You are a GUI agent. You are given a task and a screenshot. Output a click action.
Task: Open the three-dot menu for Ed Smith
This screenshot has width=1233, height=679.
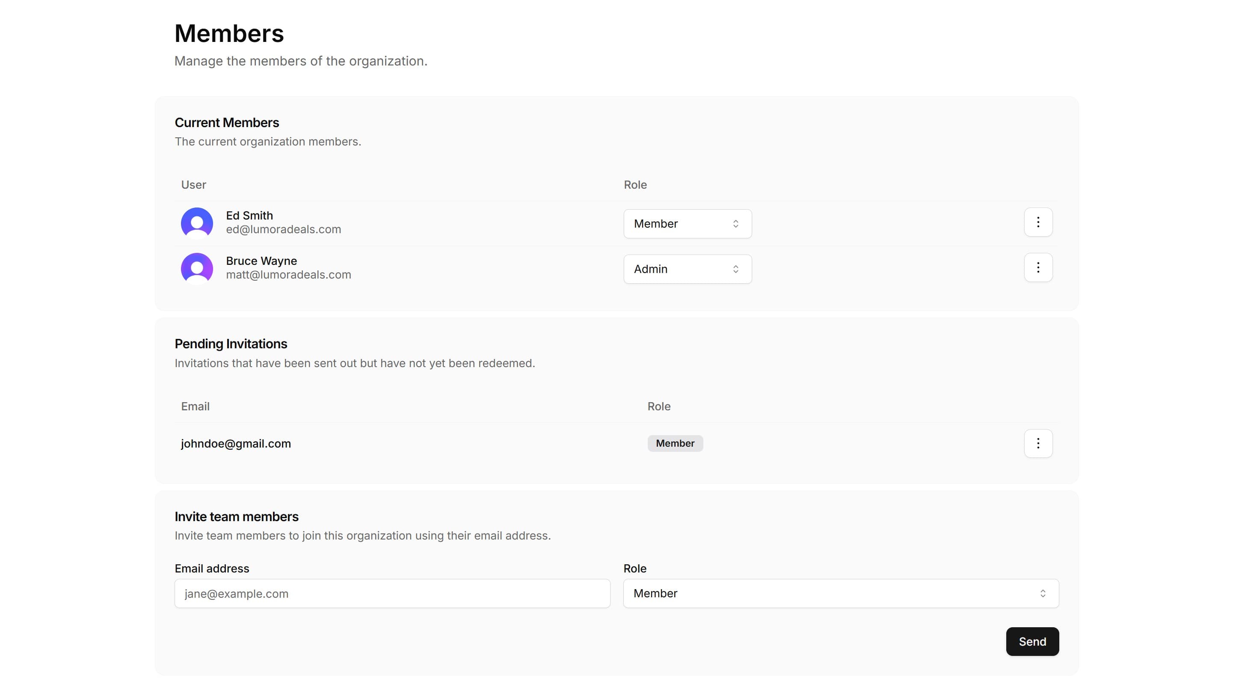1038,222
